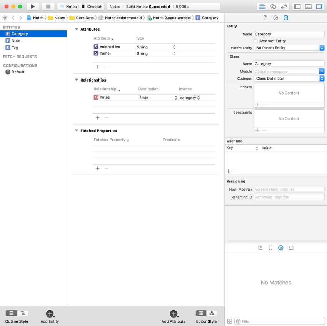The image size is (327, 326).
Task: Change name attribute type dropdown
Action: [x=156, y=53]
